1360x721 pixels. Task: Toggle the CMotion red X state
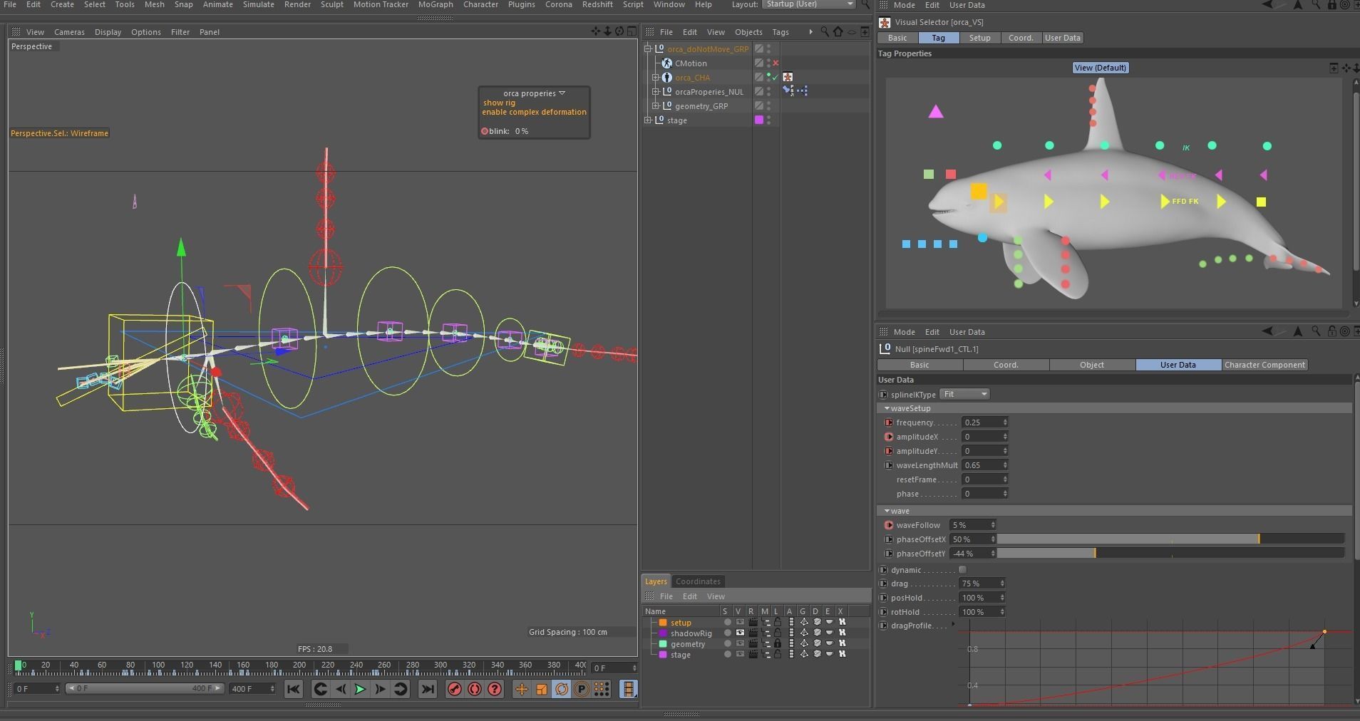coord(776,63)
